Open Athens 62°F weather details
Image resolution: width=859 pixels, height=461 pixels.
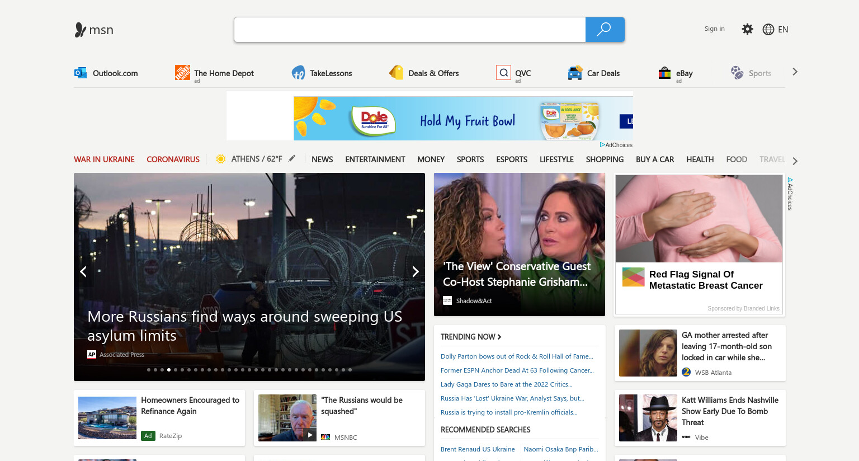click(257, 159)
